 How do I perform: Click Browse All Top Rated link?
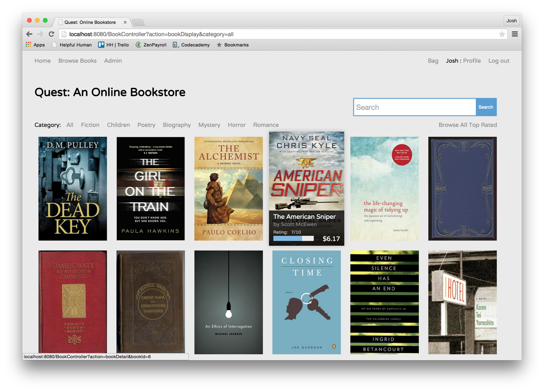[x=468, y=125]
